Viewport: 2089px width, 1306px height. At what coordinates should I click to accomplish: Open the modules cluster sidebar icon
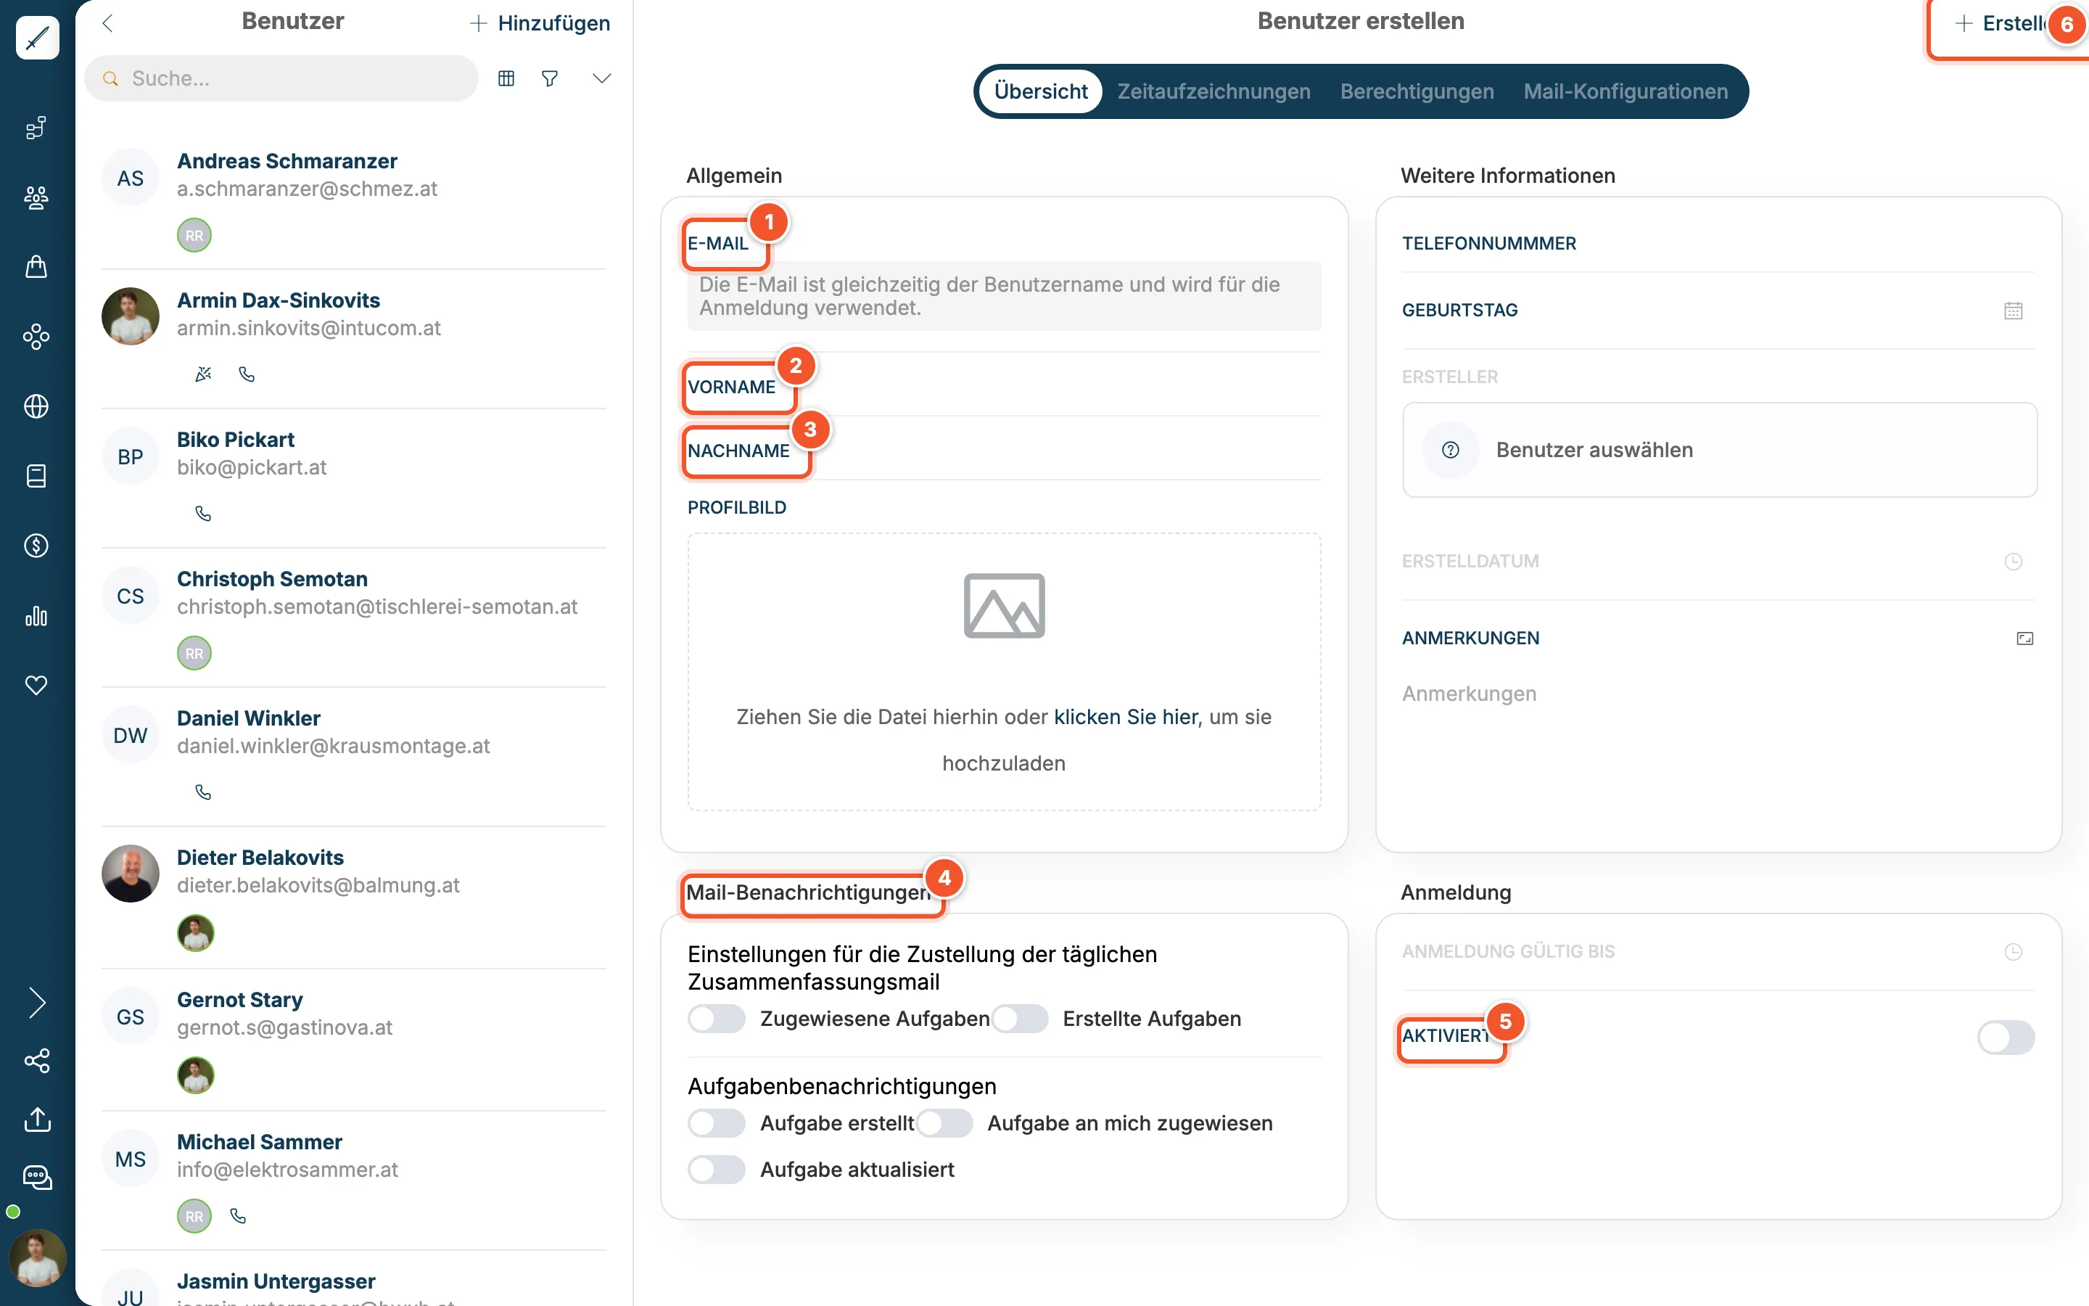pyautogui.click(x=36, y=337)
